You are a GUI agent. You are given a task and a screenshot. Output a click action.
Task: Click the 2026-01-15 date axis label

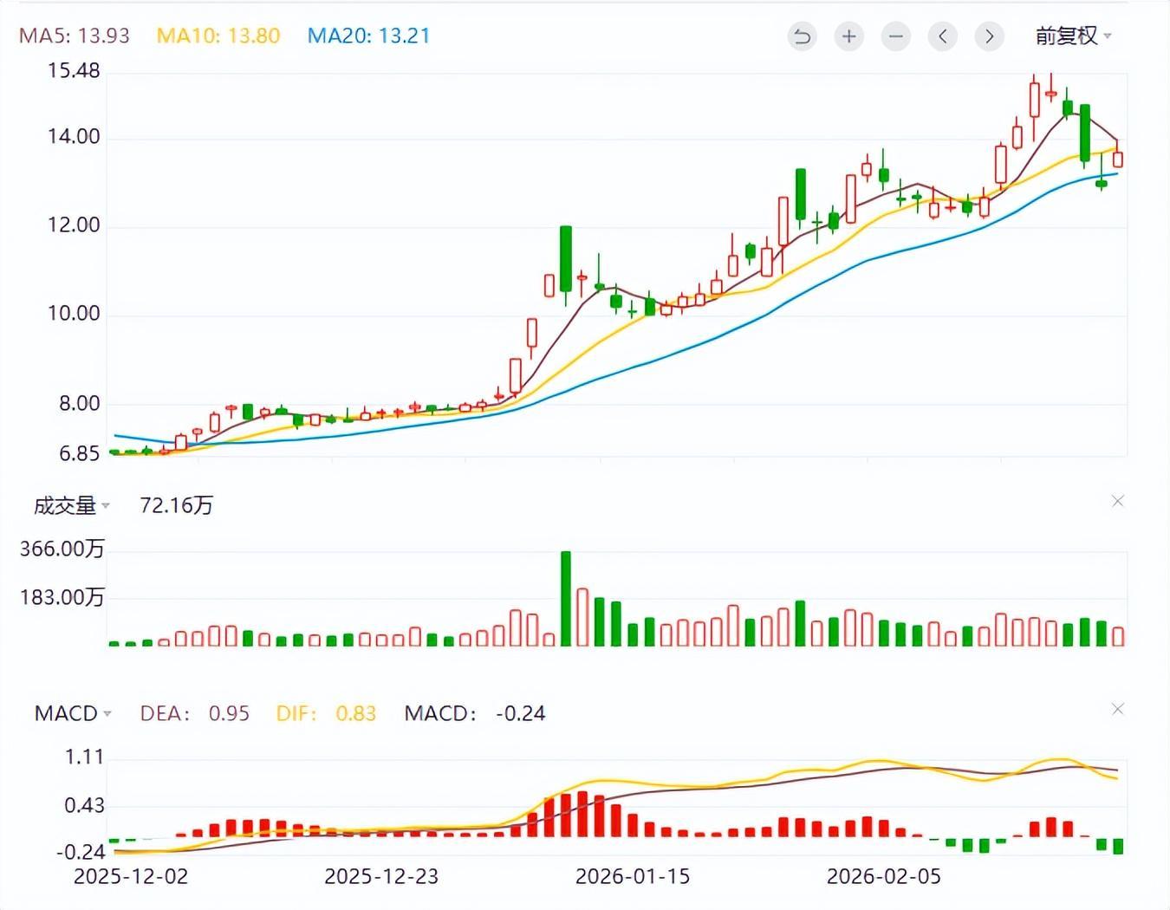633,876
